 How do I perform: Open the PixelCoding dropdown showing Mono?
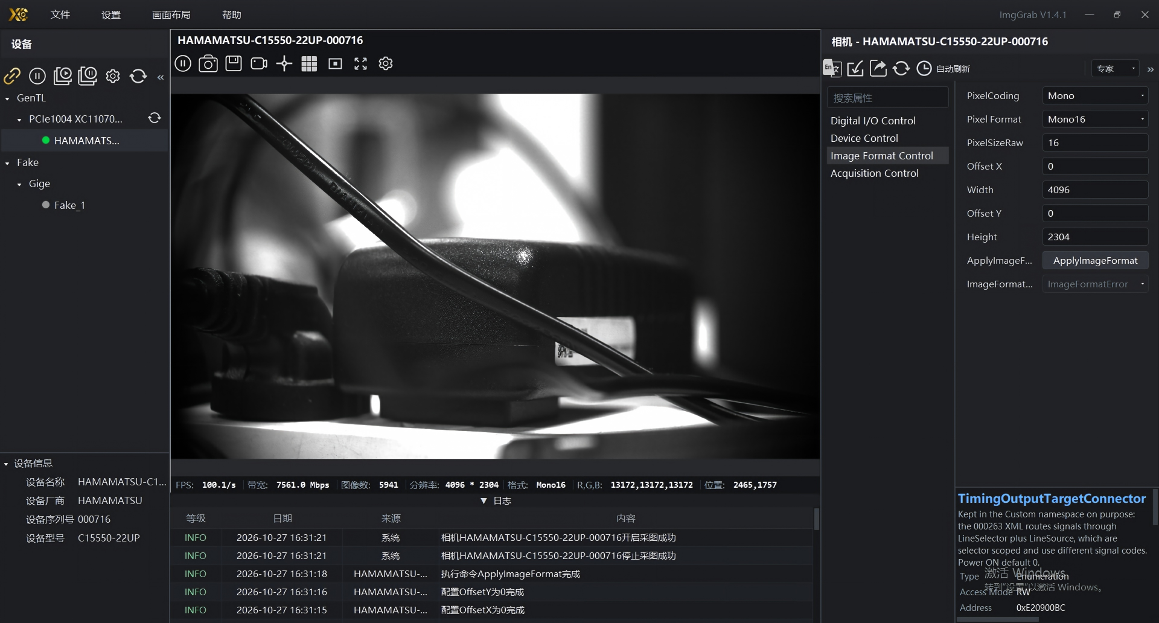[1095, 95]
